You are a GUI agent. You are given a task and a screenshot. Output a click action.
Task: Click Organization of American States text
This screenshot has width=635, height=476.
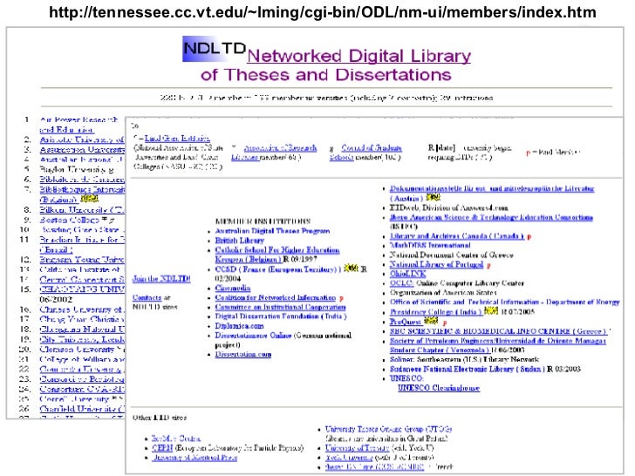pos(443,292)
